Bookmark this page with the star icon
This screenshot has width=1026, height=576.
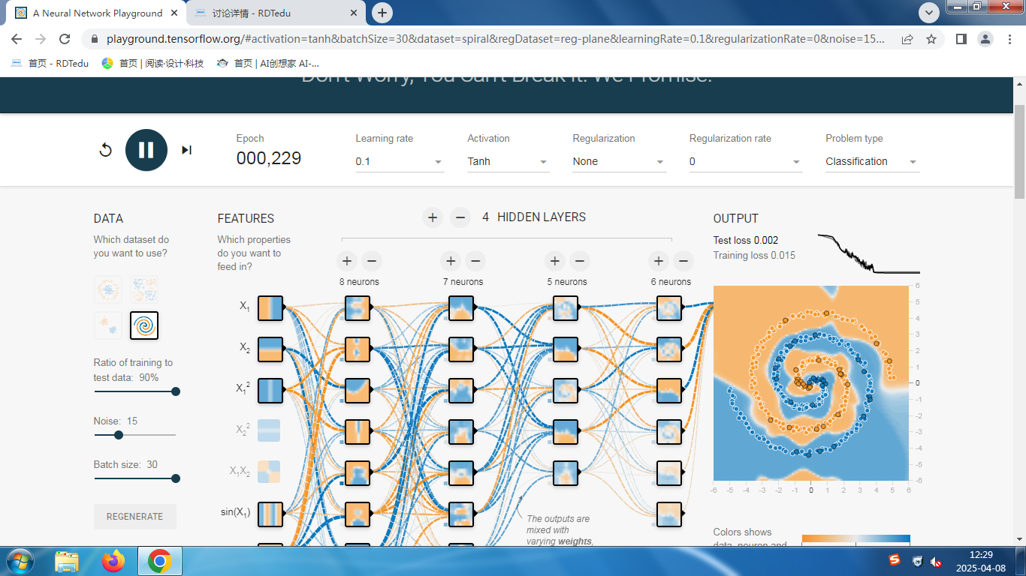[x=931, y=39]
